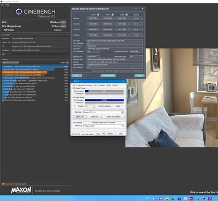The width and height of the screenshot is (218, 201).
Task: Toggle the CPU-Z Threads checkbox
Action: 75,106
